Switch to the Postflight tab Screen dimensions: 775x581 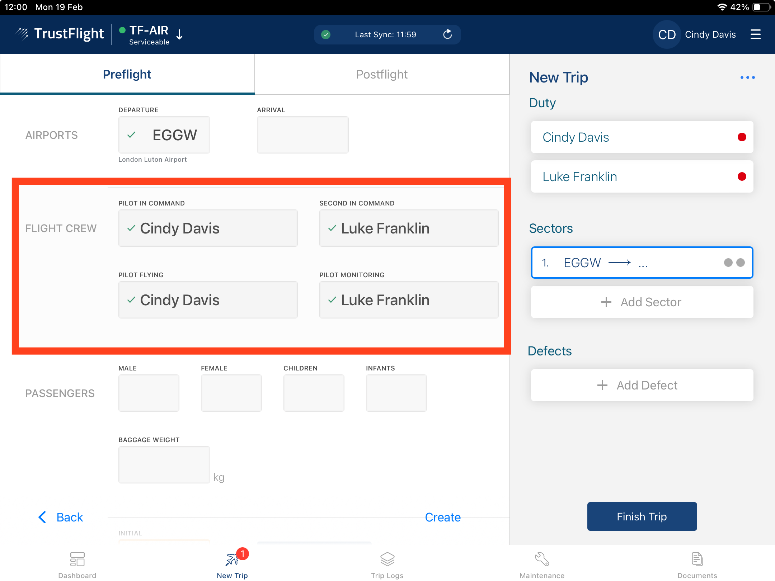point(382,74)
